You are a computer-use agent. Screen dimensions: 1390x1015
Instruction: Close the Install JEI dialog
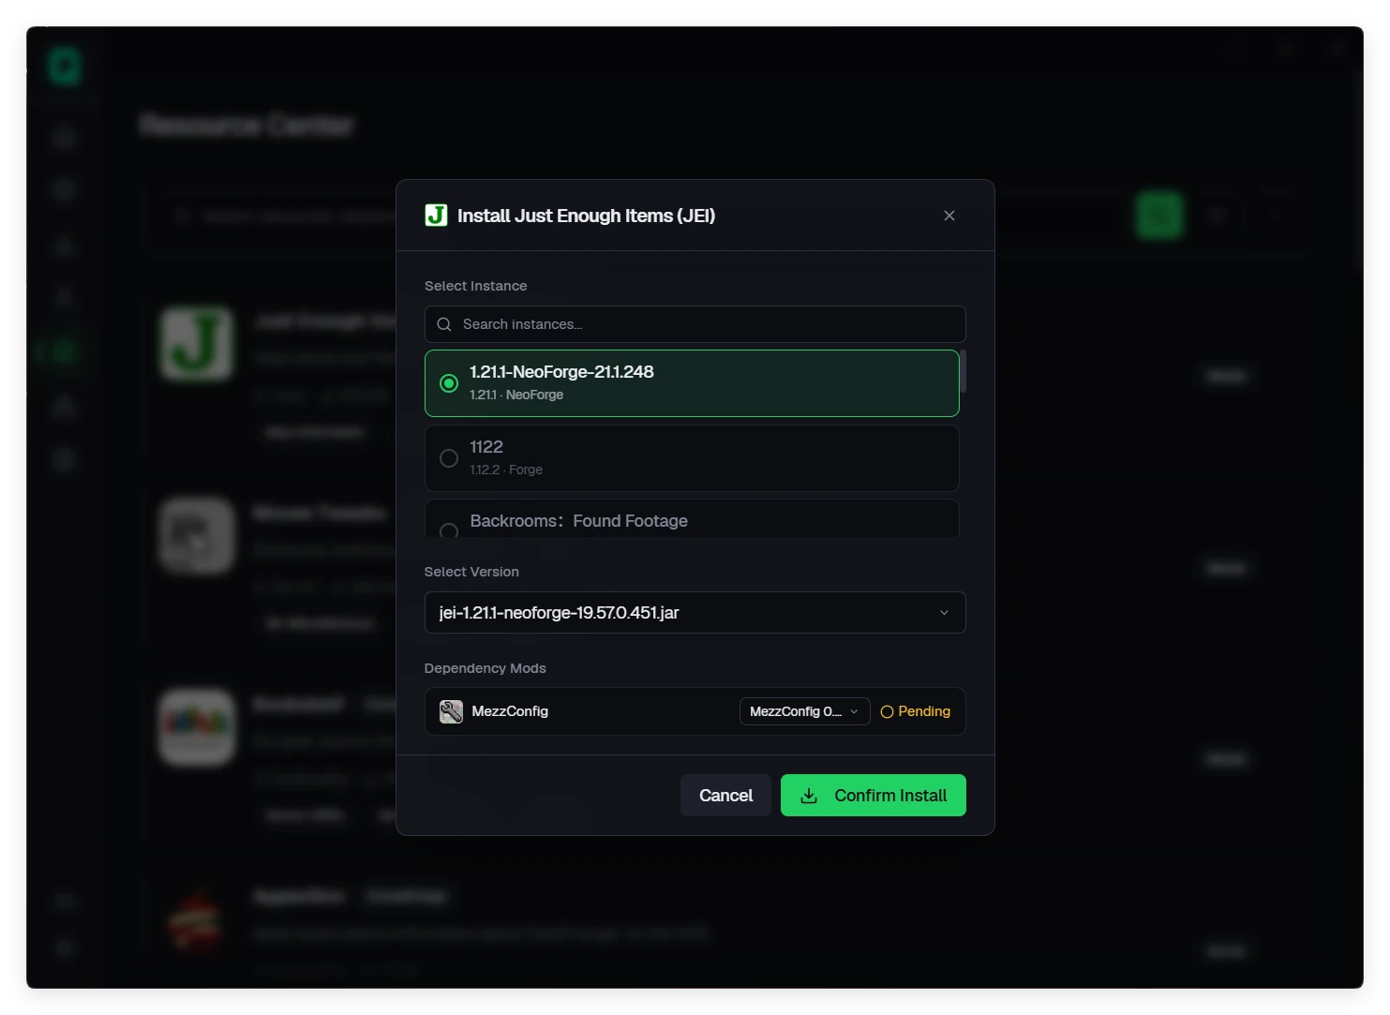coord(949,216)
